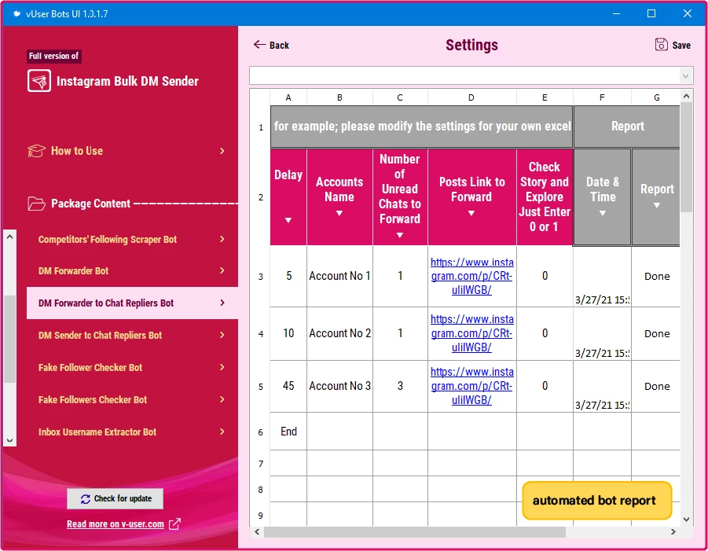This screenshot has width=708, height=551.
Task: Open the Date & Time filter arrow
Action: [603, 213]
